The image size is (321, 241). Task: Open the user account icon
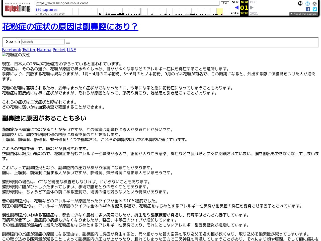coord(300,4)
